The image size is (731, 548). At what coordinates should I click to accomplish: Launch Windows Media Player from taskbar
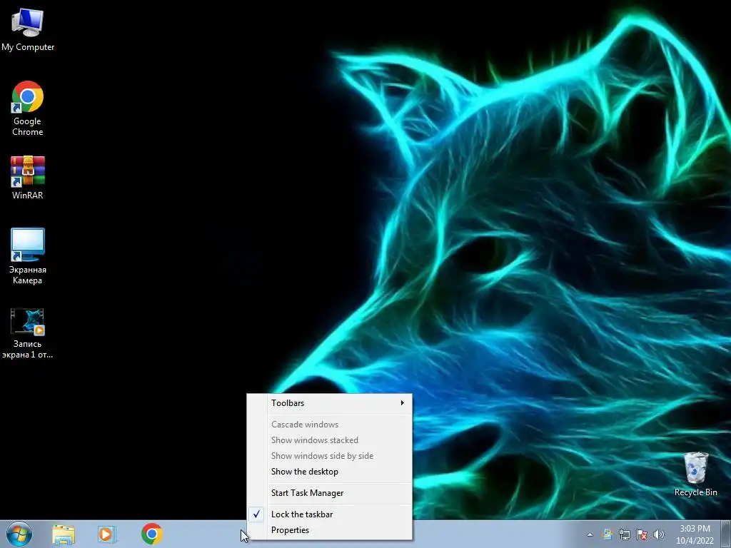click(x=107, y=534)
